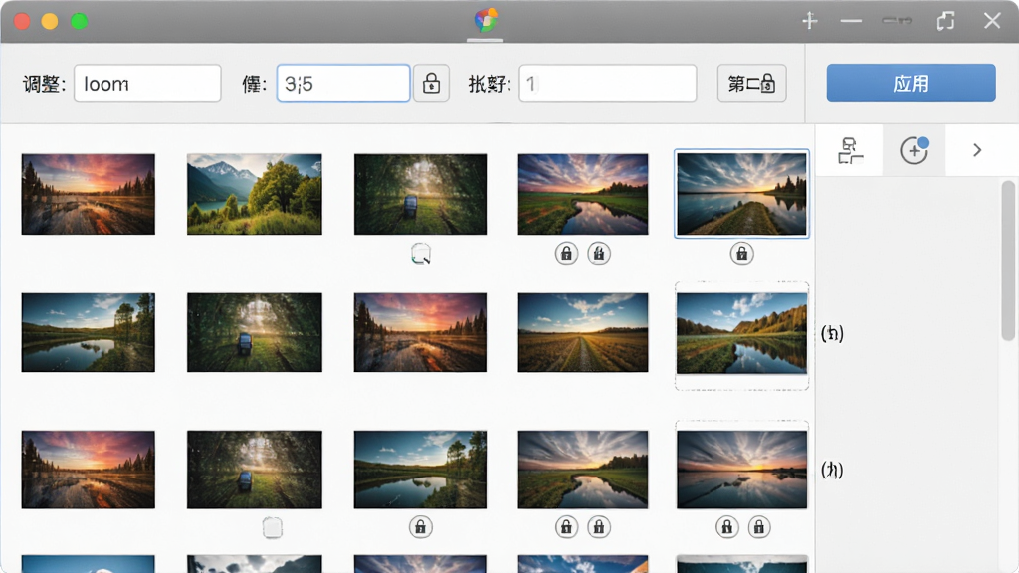Screen dimensions: 1019x573
Task: Select the mountain lake thumbnail with green trees
Action: click(x=254, y=194)
